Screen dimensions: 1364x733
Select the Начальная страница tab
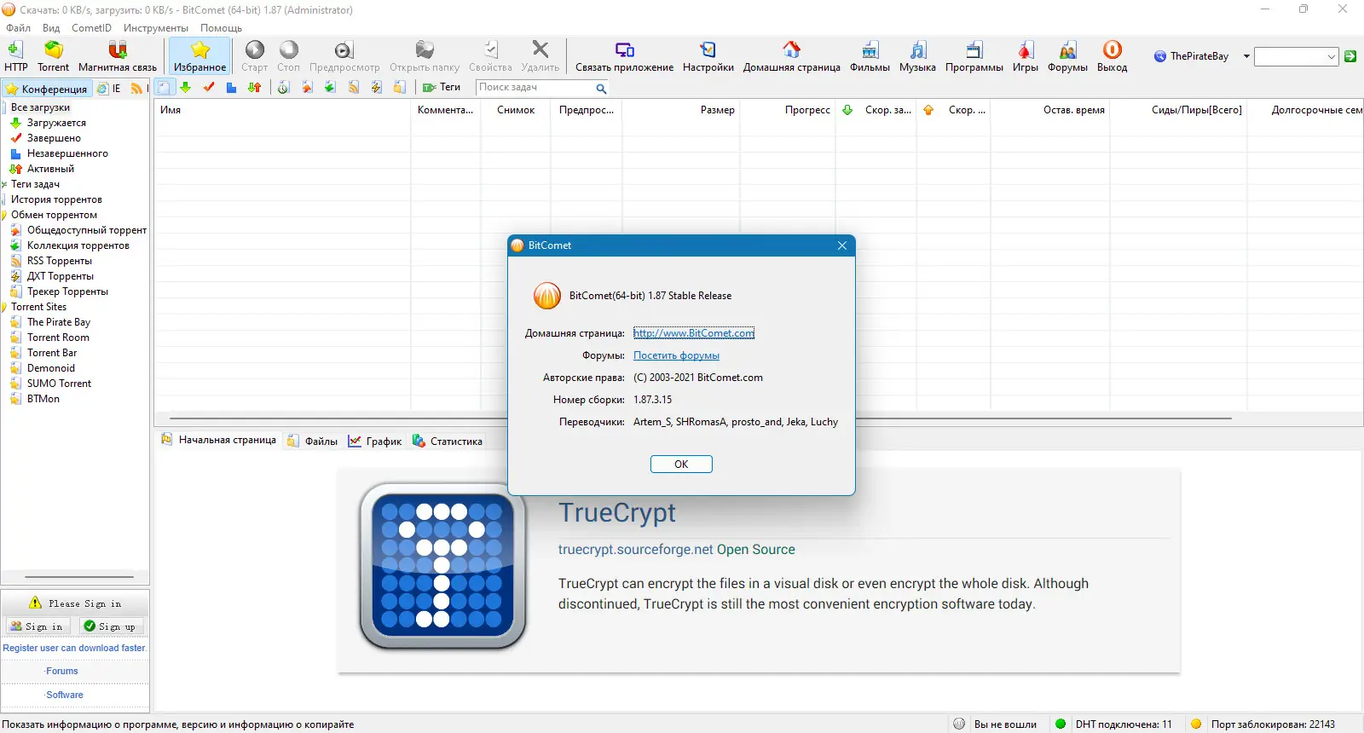click(x=218, y=440)
